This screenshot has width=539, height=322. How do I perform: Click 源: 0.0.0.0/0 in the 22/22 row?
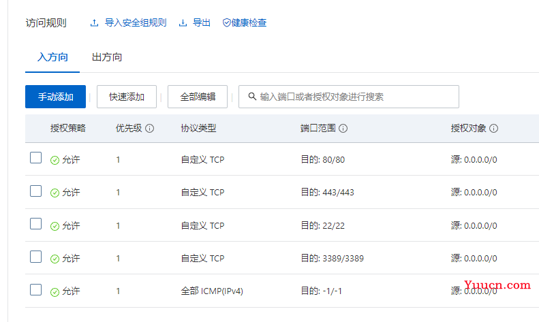click(474, 225)
